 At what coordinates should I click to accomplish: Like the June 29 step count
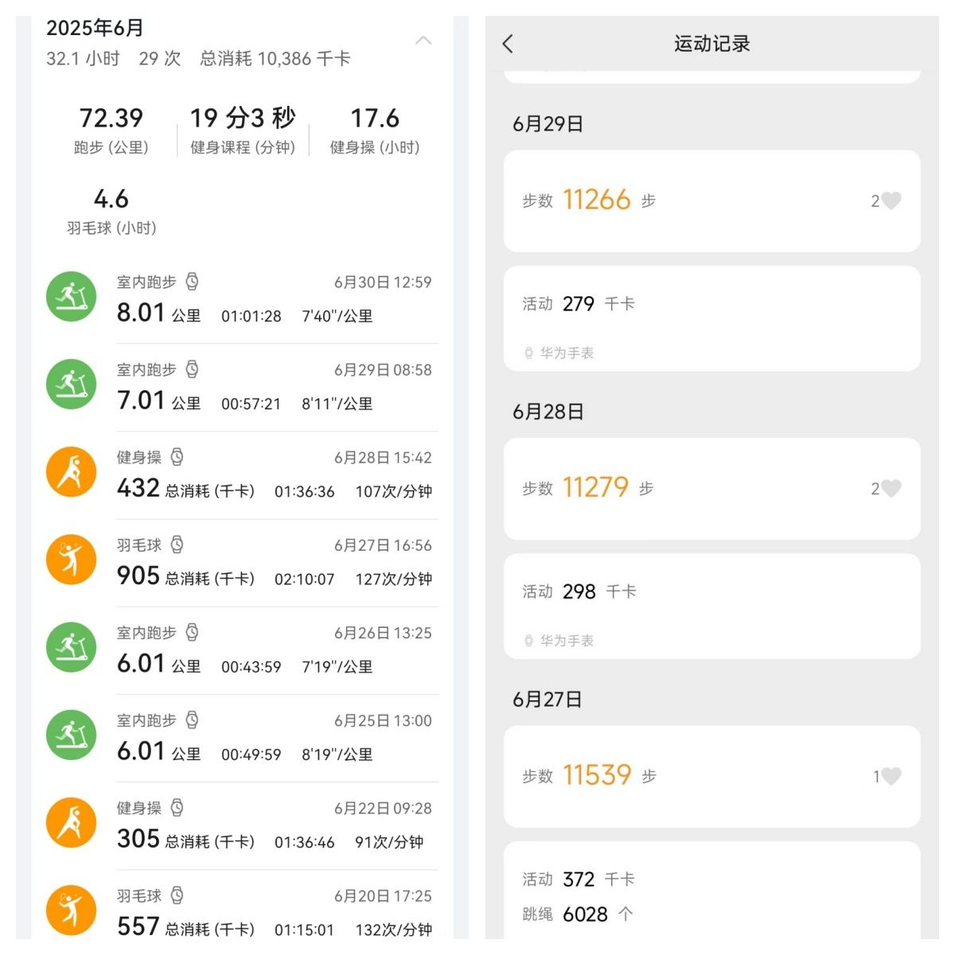[x=891, y=201]
